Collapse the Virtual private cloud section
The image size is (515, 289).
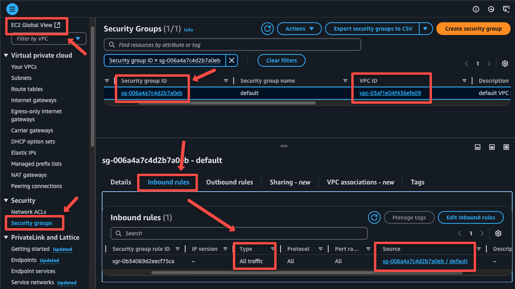tap(37, 55)
